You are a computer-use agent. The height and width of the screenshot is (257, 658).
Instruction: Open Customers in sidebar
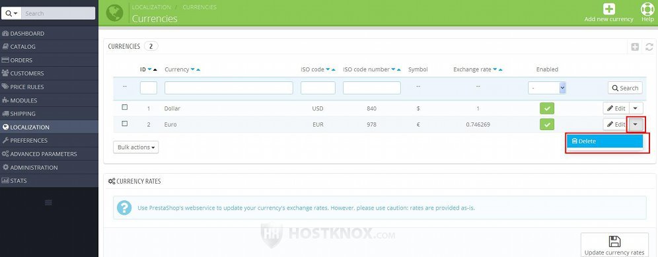tap(49, 73)
